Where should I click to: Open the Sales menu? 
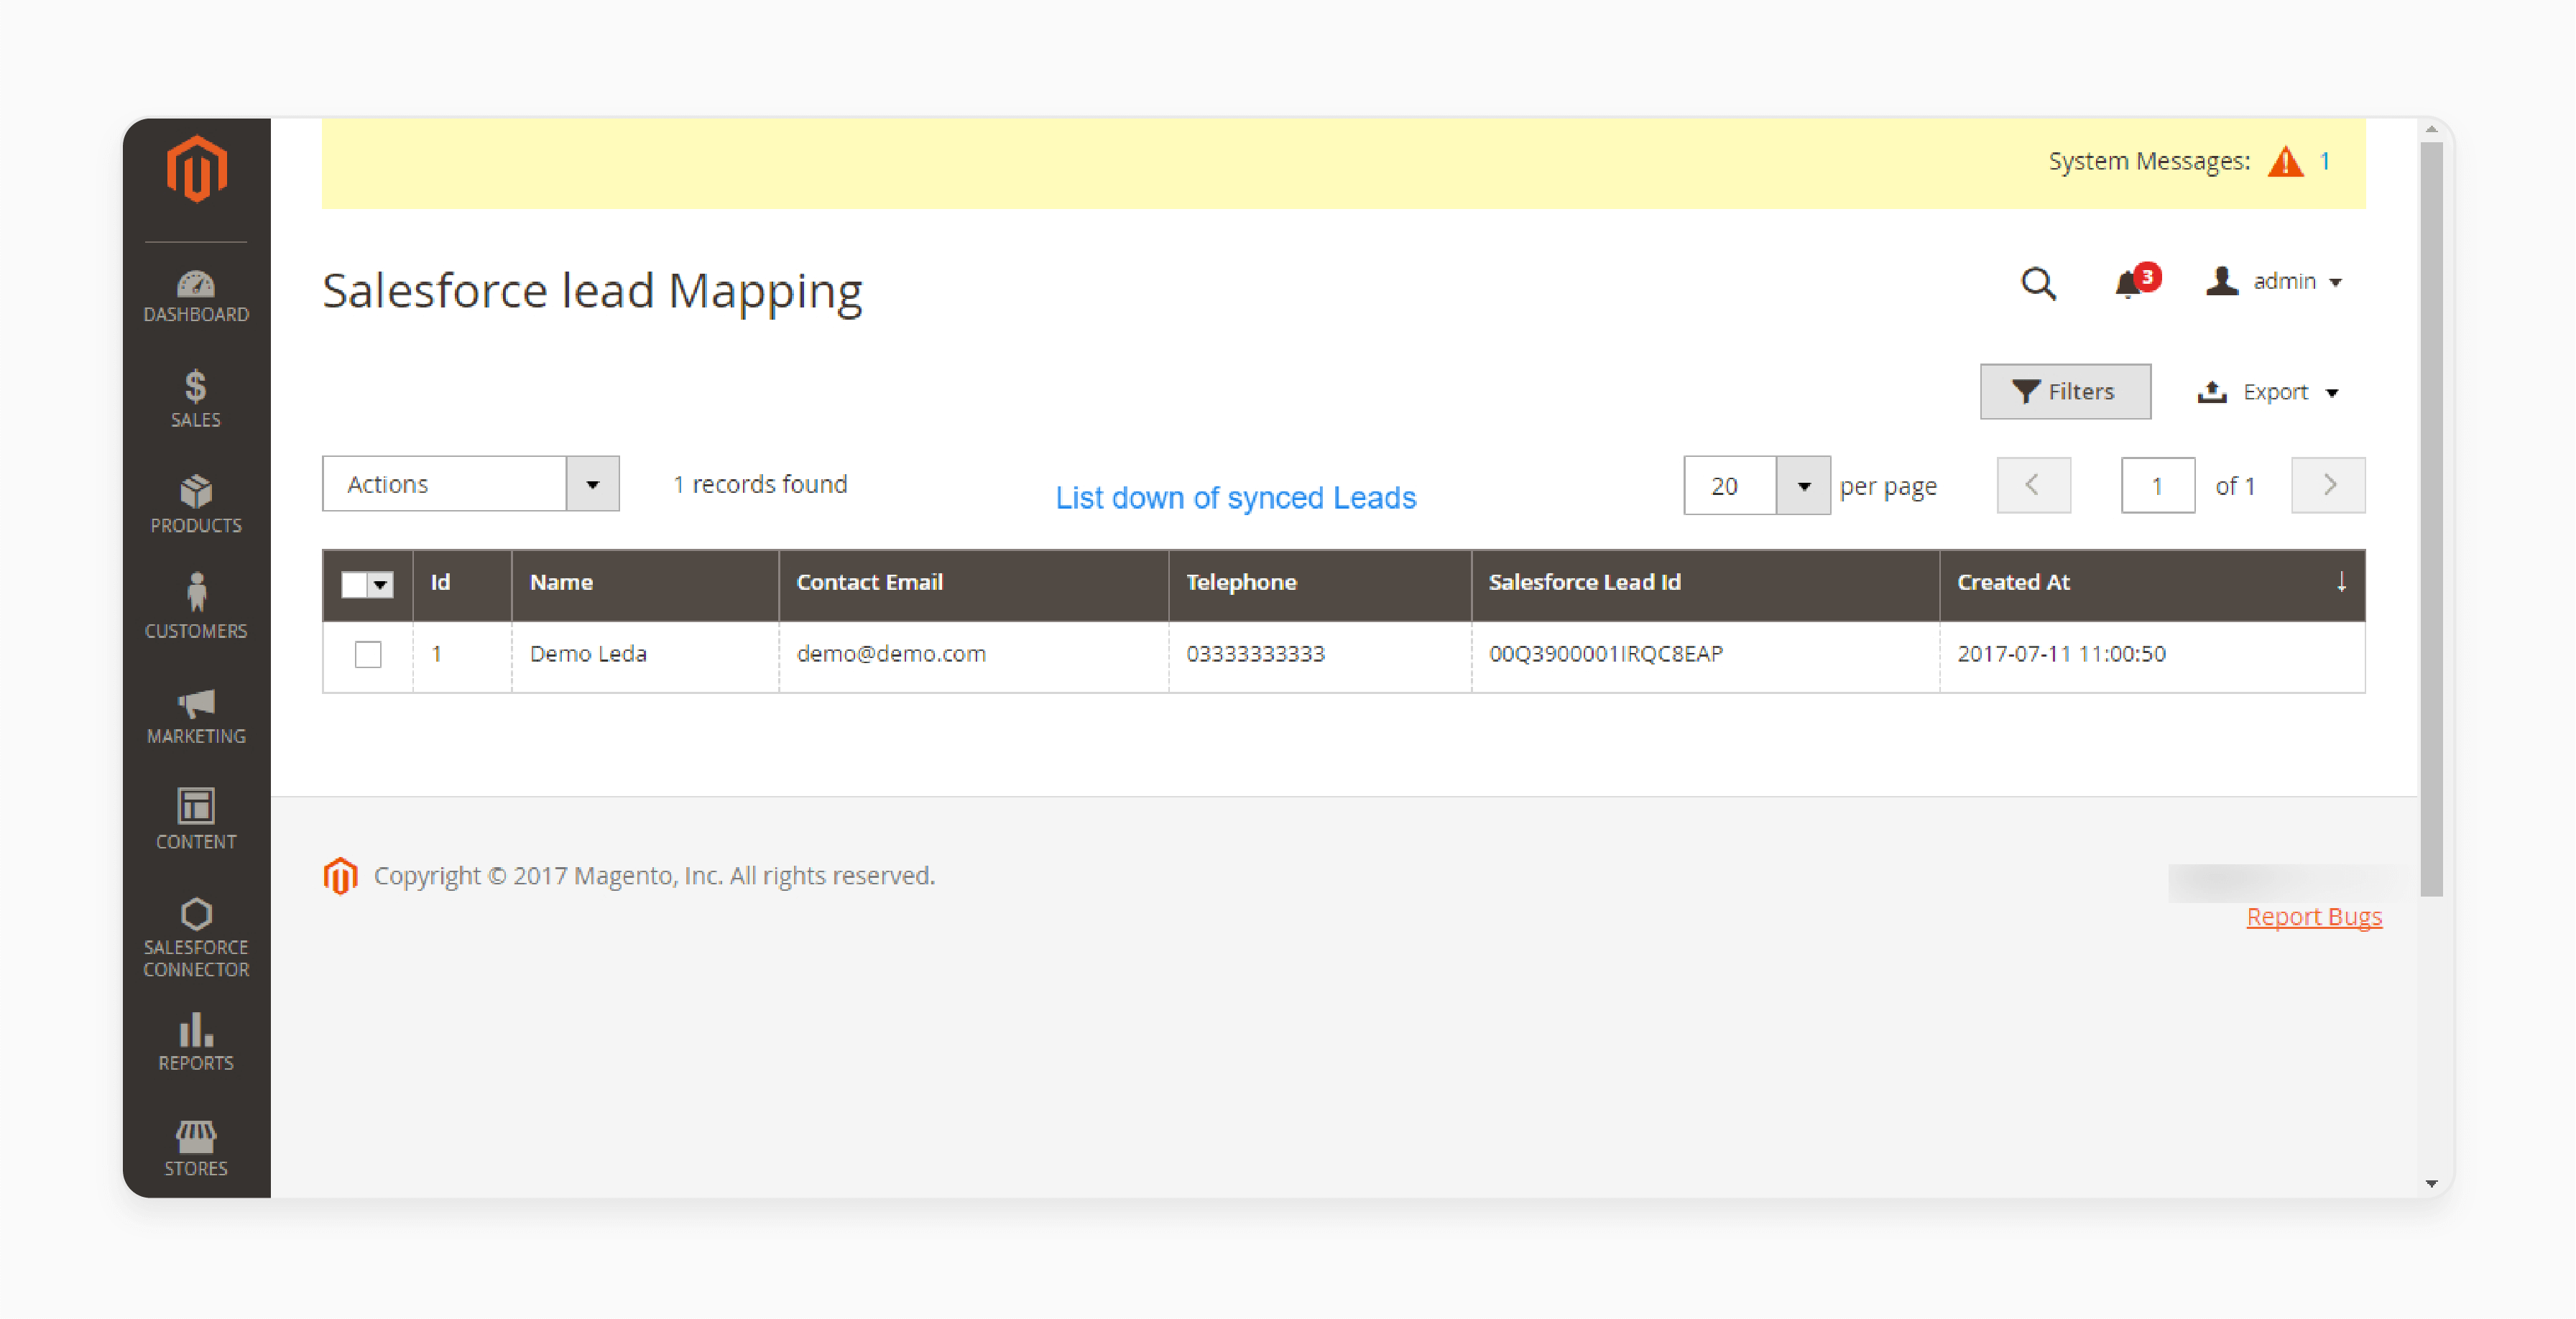(196, 399)
